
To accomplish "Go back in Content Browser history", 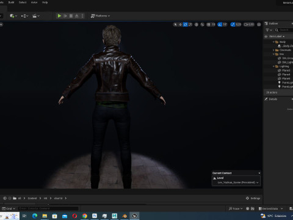I will click(x=5, y=198).
